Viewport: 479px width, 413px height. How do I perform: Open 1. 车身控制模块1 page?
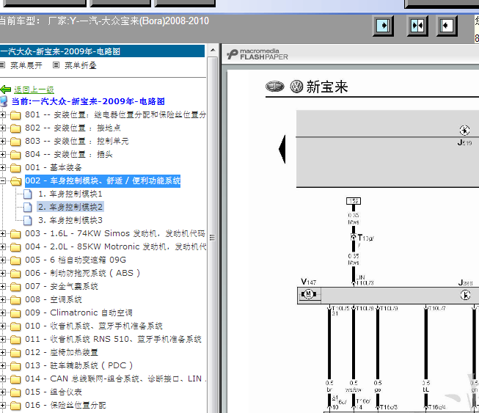(x=70, y=194)
